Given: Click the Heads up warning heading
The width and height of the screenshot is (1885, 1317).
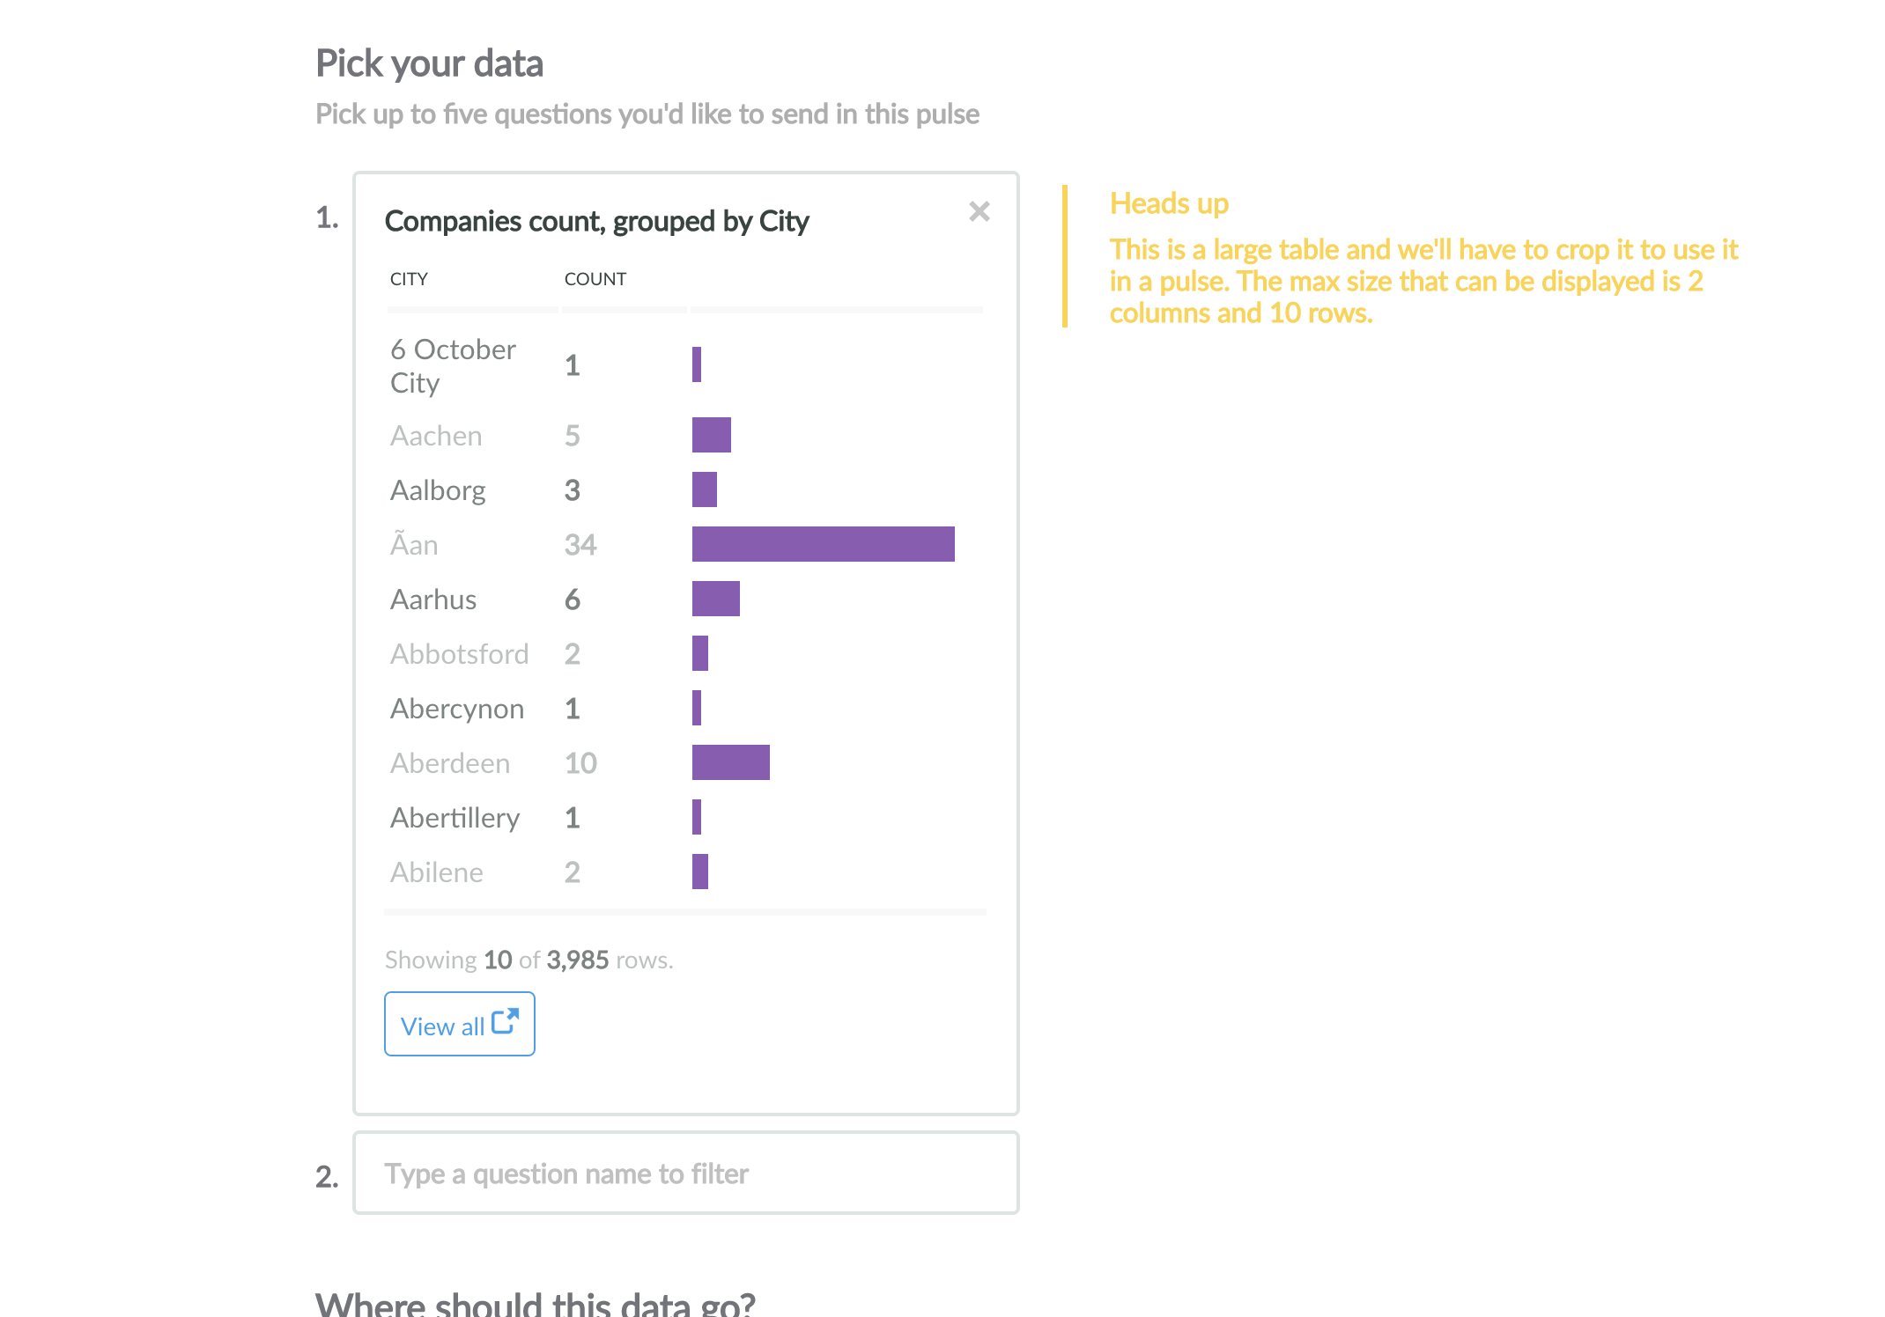Looking at the screenshot, I should point(1168,203).
